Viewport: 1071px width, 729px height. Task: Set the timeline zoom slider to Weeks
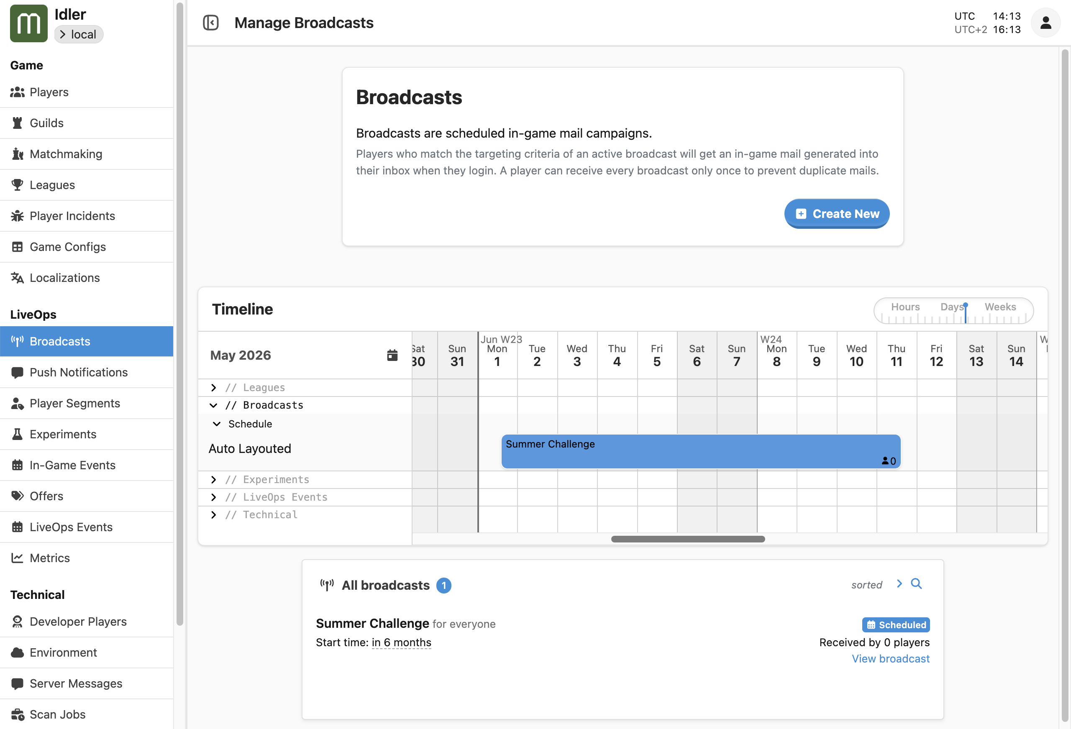click(1000, 307)
